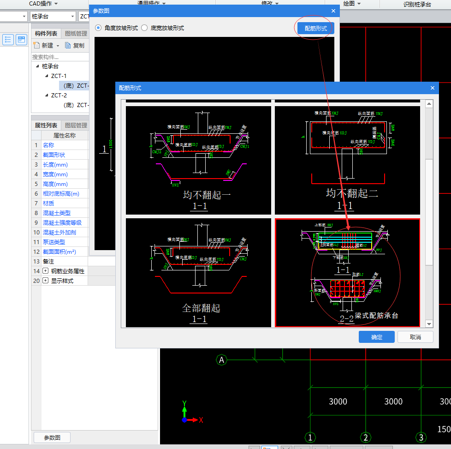Click 名称 property row

click(x=59, y=145)
